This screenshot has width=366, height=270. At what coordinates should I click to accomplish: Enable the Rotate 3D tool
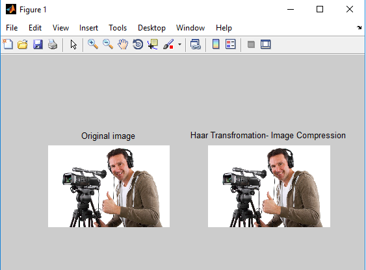pos(138,44)
